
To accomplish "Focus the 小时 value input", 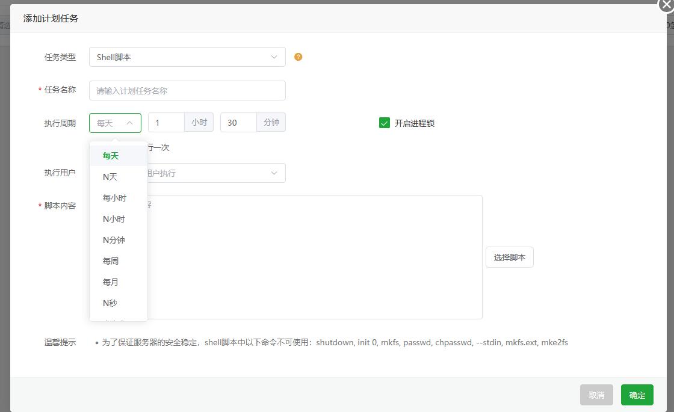I will [x=166, y=123].
